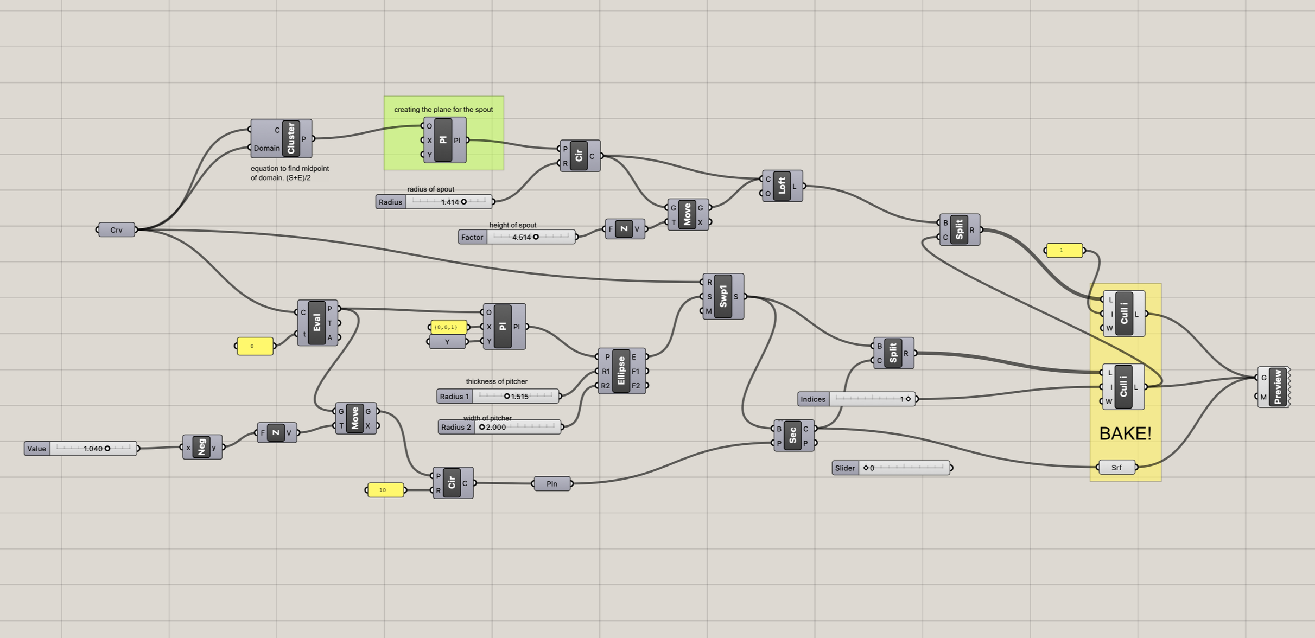
Task: Click the Neg negative component
Action: 202,447
